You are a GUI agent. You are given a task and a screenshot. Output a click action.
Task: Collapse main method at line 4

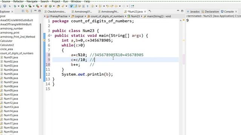[51, 36]
